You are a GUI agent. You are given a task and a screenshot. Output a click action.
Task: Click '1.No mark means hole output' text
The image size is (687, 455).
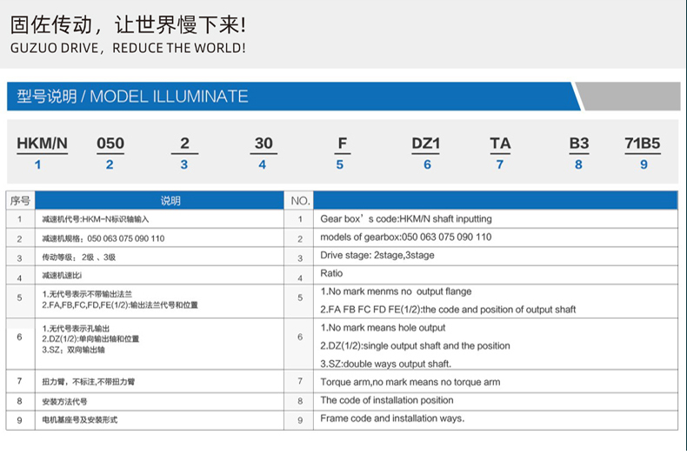point(383,327)
